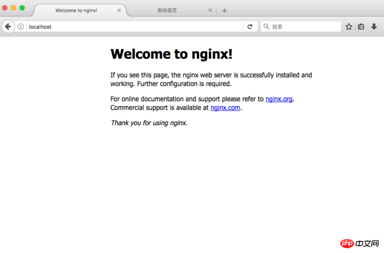This screenshot has height=253, width=384.
Task: Switch to the 新标签页 tab
Action: (167, 10)
